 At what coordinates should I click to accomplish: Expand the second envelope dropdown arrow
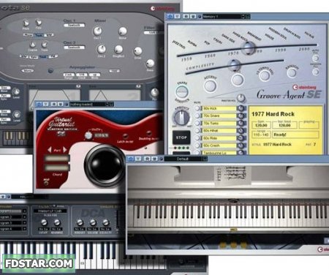click(x=138, y=86)
